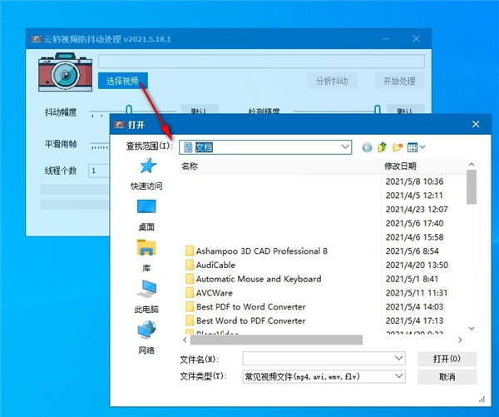Open 此电脑 in the places bar
This screenshot has width=499, height=417.
pos(146,297)
